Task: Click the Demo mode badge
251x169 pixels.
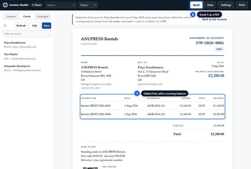Action: coord(37,5)
